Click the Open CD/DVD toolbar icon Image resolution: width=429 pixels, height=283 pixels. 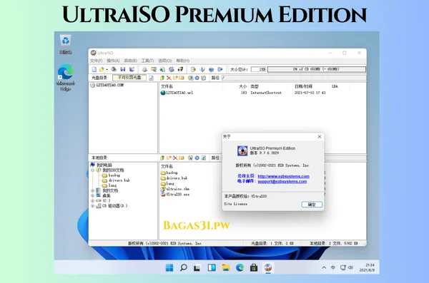(x=114, y=69)
